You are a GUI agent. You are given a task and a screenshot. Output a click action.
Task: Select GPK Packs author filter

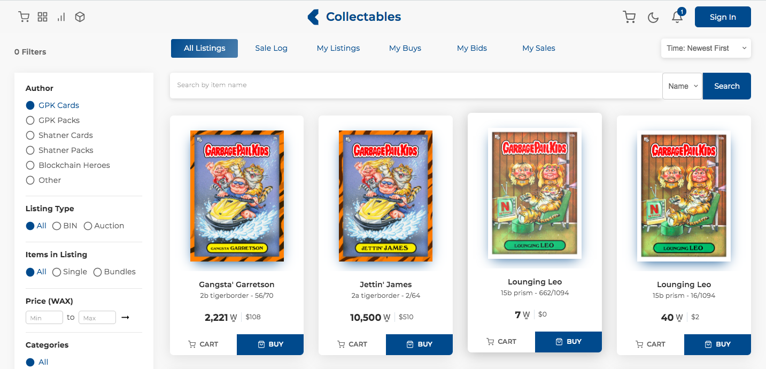pos(53,120)
